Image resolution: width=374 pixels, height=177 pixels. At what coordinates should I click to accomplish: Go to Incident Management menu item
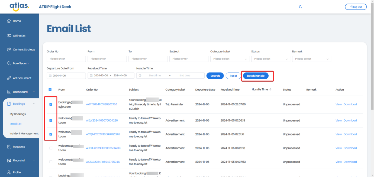(24, 133)
